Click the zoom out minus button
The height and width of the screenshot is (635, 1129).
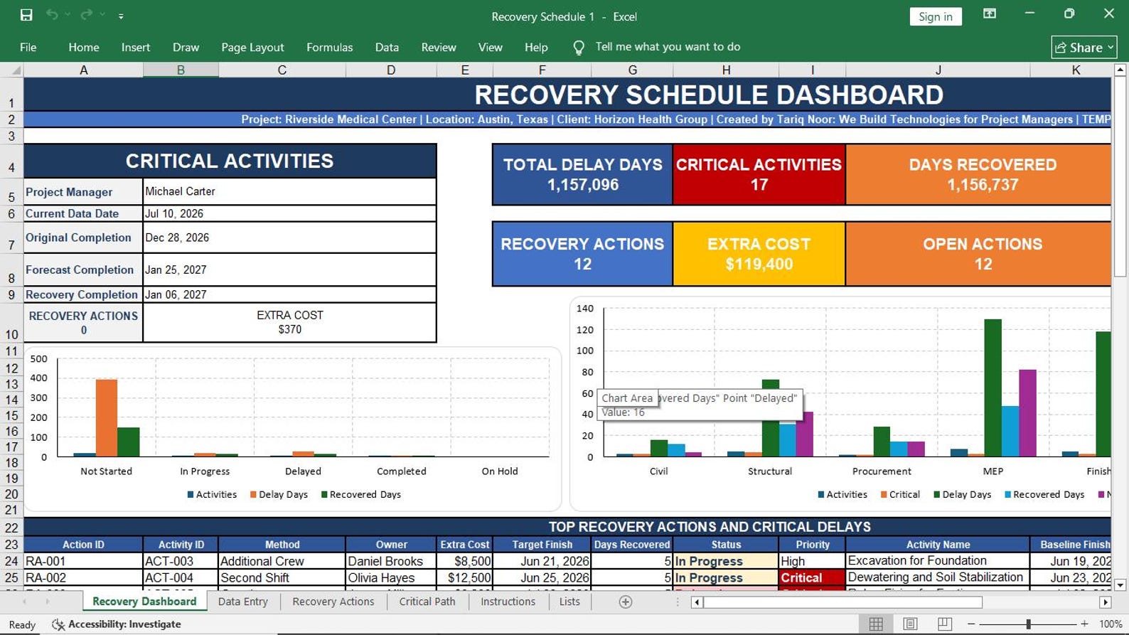tap(971, 624)
